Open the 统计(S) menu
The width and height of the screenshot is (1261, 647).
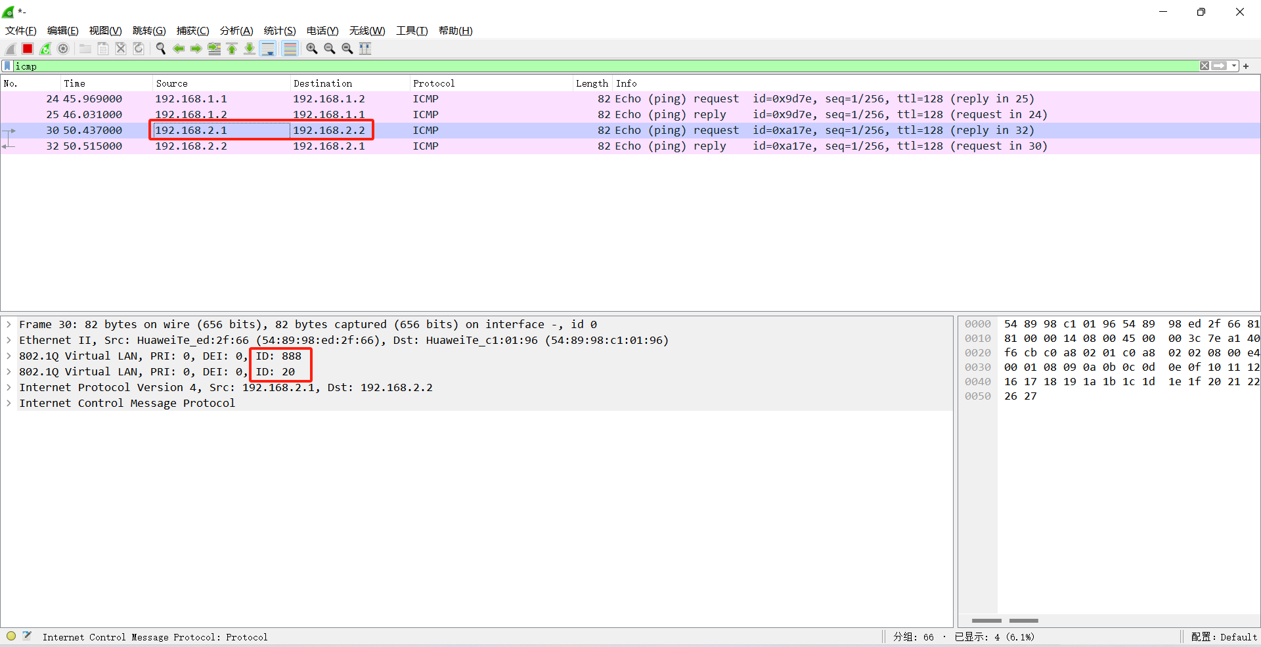tap(280, 31)
